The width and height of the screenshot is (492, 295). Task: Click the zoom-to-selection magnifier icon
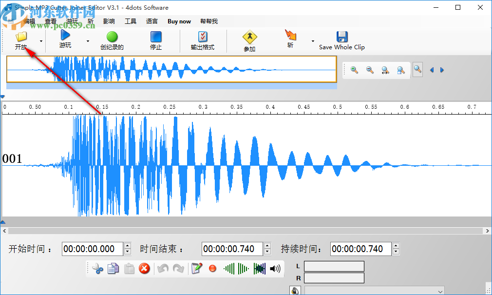click(x=401, y=70)
